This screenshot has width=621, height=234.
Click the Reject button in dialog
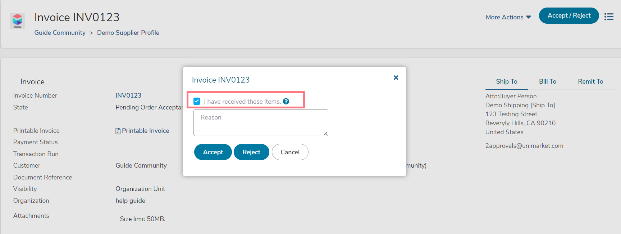click(x=251, y=152)
